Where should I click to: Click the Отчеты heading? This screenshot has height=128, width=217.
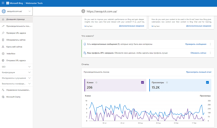coord(85,64)
